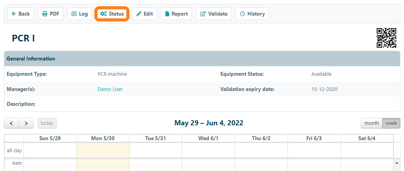Go to the next calendar week
Screen dimensions: 404x171
tap(26, 123)
